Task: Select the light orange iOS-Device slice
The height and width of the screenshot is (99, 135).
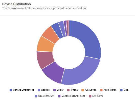Action: [x=45, y=45]
